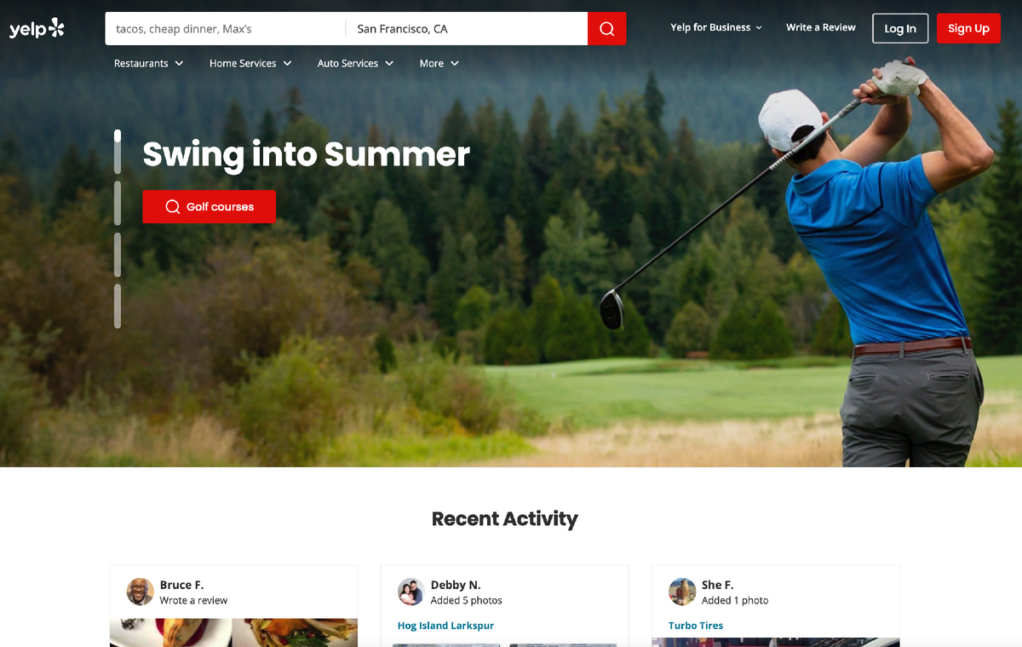Viewport: 1022px width, 647px height.
Task: Click the Yelp logo
Action: 37,29
